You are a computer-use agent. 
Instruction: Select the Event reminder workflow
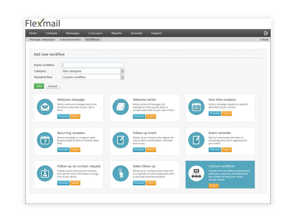[227, 150]
